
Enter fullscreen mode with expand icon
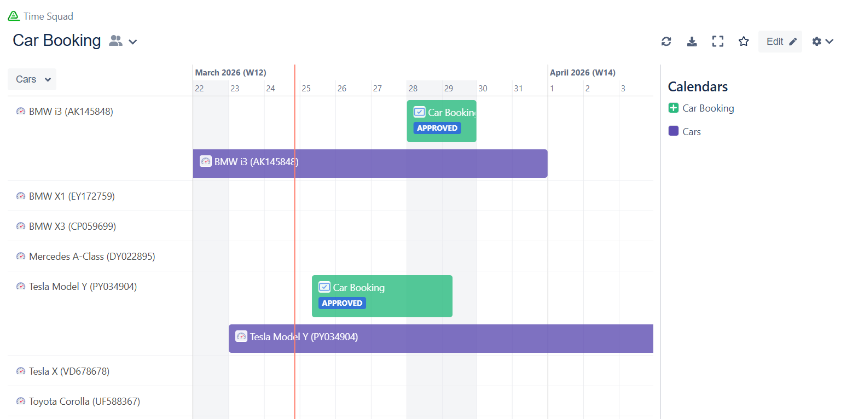(718, 42)
